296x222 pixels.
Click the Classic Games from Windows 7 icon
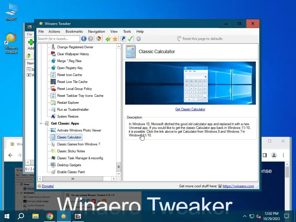tap(53, 144)
